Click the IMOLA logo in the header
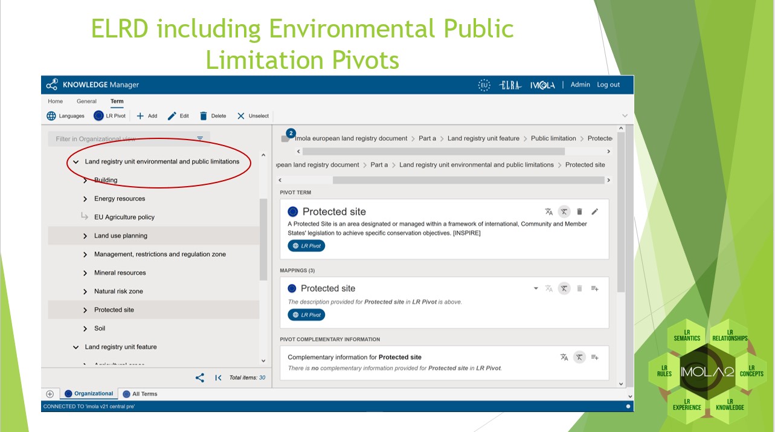This screenshot has width=775, height=432. coord(542,85)
